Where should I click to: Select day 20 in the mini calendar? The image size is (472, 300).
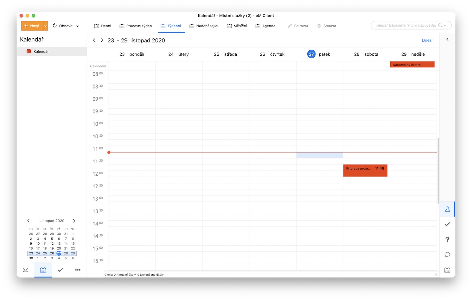[59, 248]
